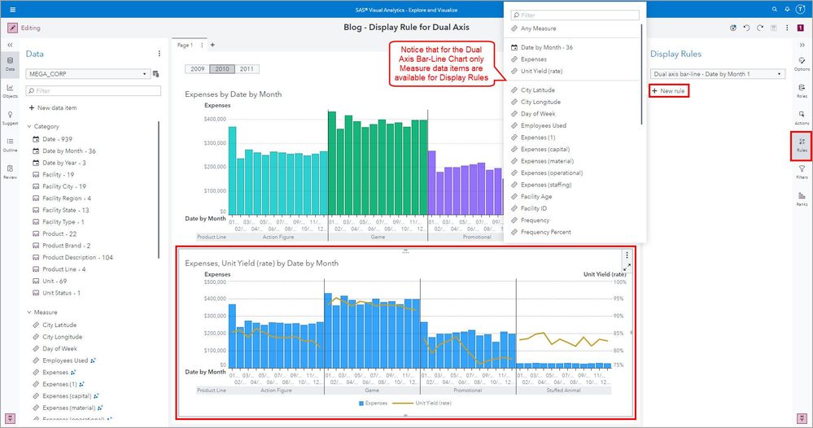
Task: Open the Objects pane icon
Action: tap(10, 90)
